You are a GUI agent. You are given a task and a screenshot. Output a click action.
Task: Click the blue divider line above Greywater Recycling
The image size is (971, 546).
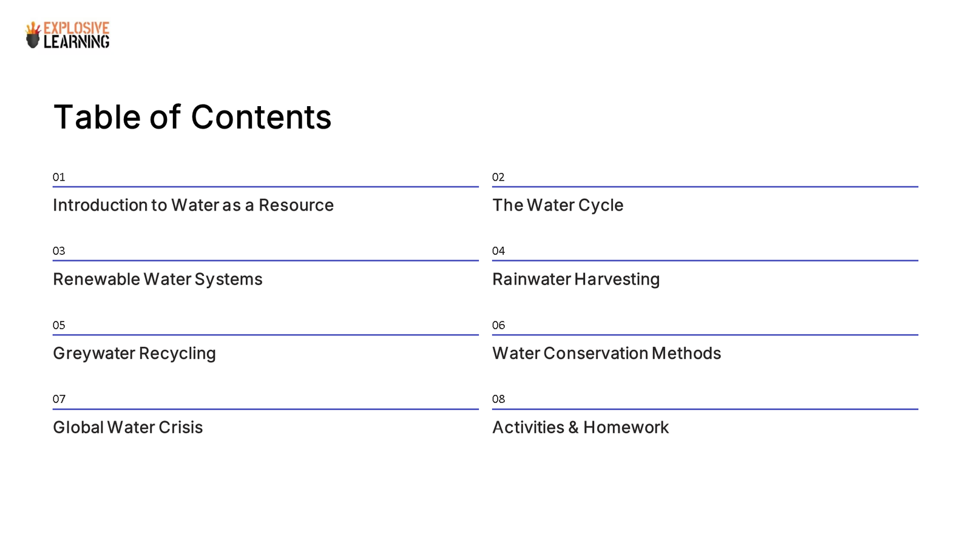point(265,335)
